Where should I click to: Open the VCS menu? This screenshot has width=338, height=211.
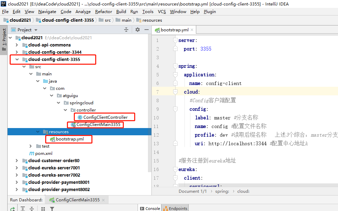coord(162,12)
